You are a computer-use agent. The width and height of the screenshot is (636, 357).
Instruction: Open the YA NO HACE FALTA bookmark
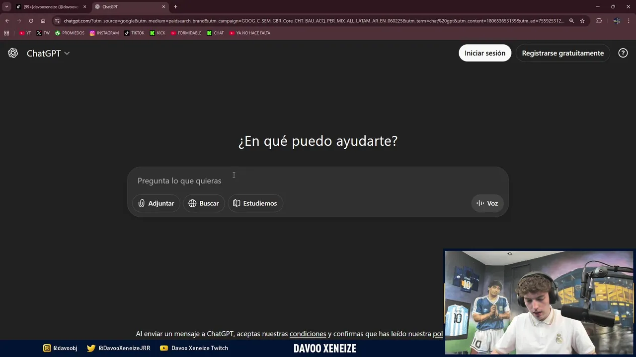[249, 33]
